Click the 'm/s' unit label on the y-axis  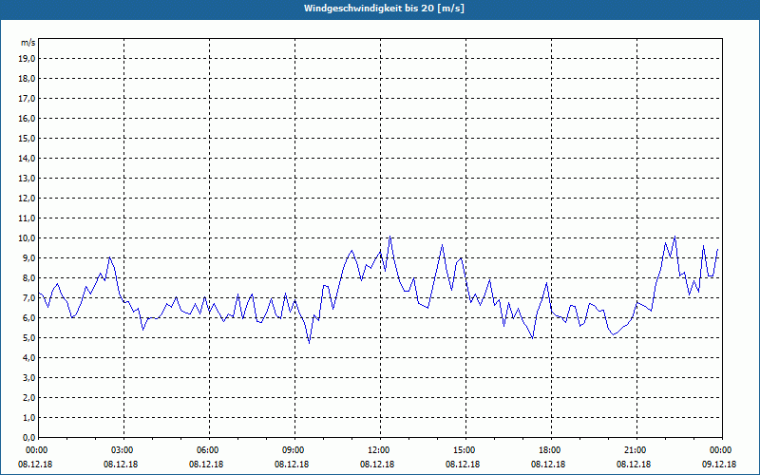click(x=28, y=43)
